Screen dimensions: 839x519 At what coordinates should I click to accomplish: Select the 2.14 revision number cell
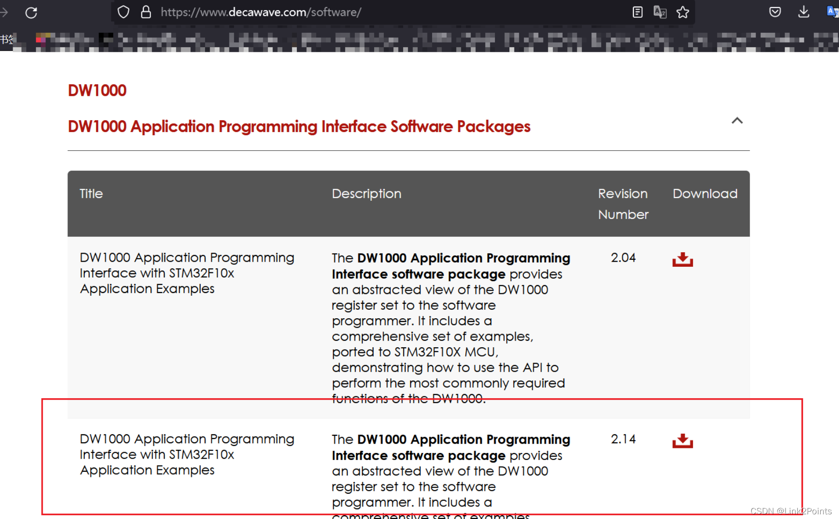(x=623, y=439)
